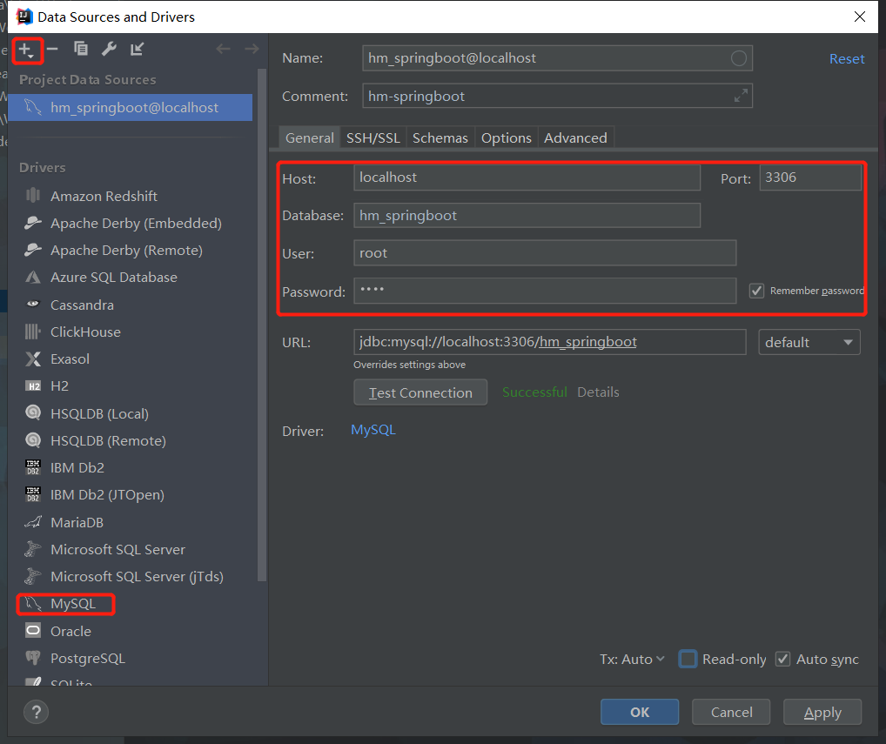This screenshot has height=744, width=886.
Task: Click the Database input field
Action: point(527,216)
